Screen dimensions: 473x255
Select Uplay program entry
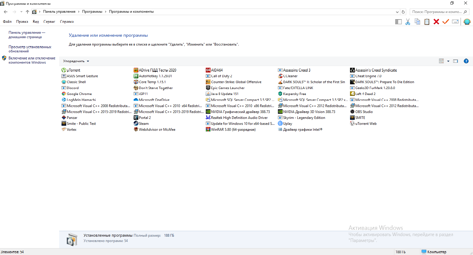tap(285, 124)
